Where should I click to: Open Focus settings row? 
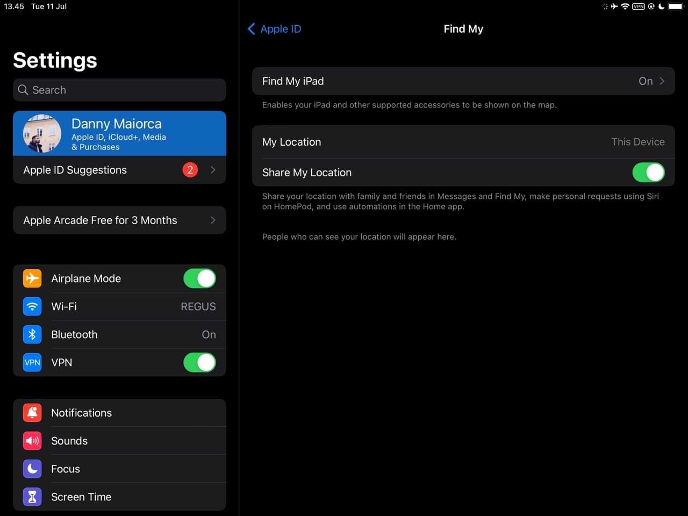(119, 469)
